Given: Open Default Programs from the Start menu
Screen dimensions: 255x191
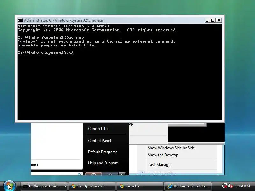Looking at the screenshot, I should coord(103,152).
